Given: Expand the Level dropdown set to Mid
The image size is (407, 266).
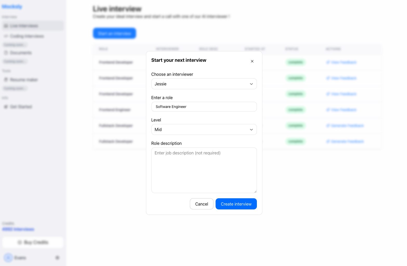Looking at the screenshot, I should (x=204, y=129).
